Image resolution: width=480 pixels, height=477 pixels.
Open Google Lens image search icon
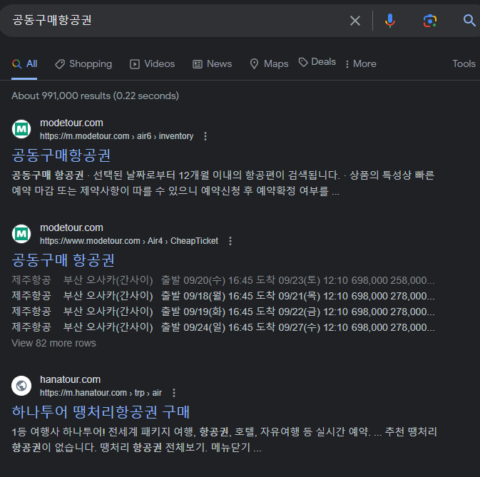tap(430, 21)
